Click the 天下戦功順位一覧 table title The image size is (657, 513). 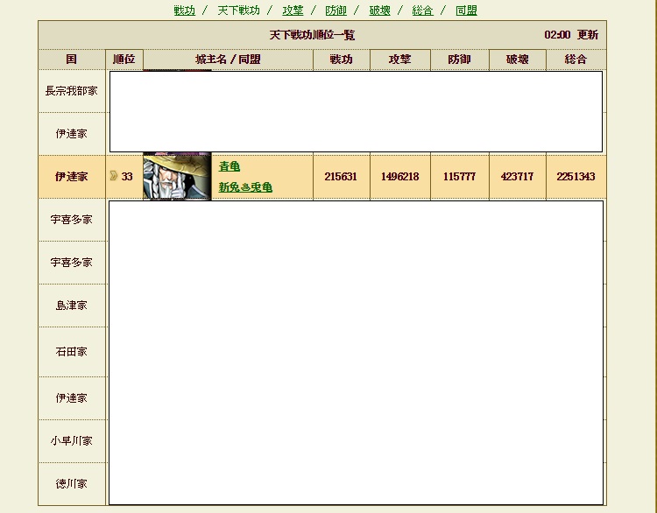pos(312,35)
